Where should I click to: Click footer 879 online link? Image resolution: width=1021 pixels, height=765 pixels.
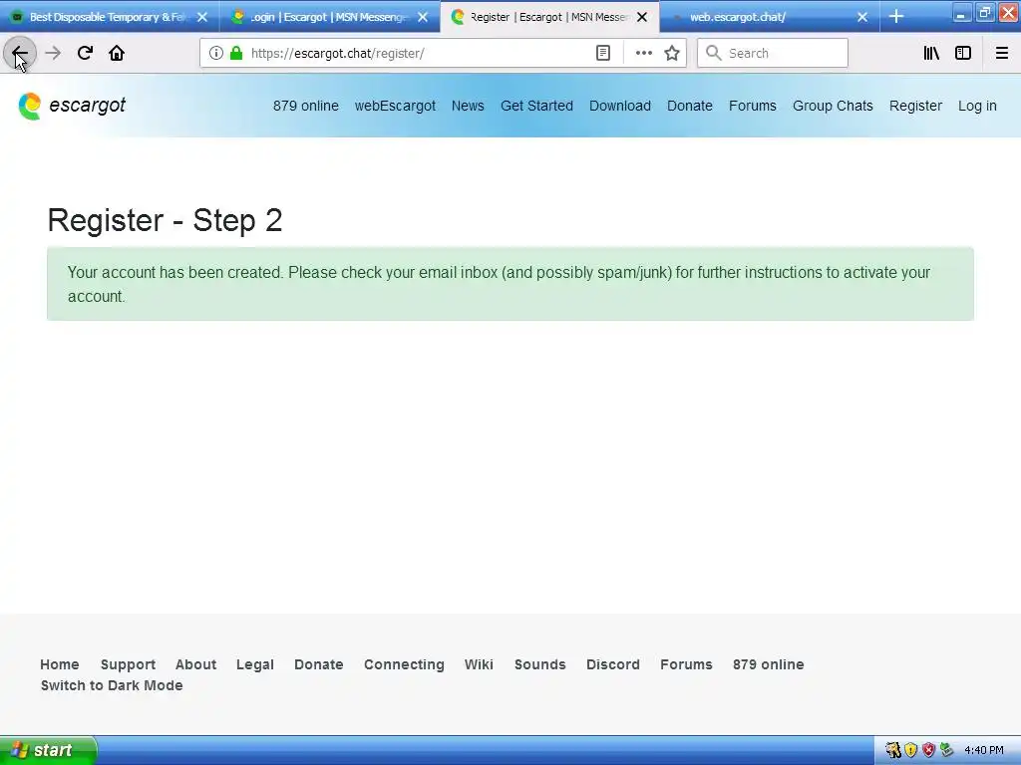point(769,664)
